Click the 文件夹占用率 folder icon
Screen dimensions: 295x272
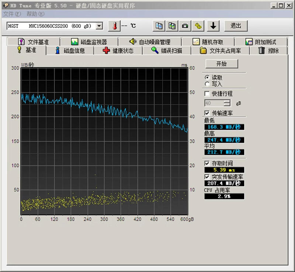[x=203, y=50]
